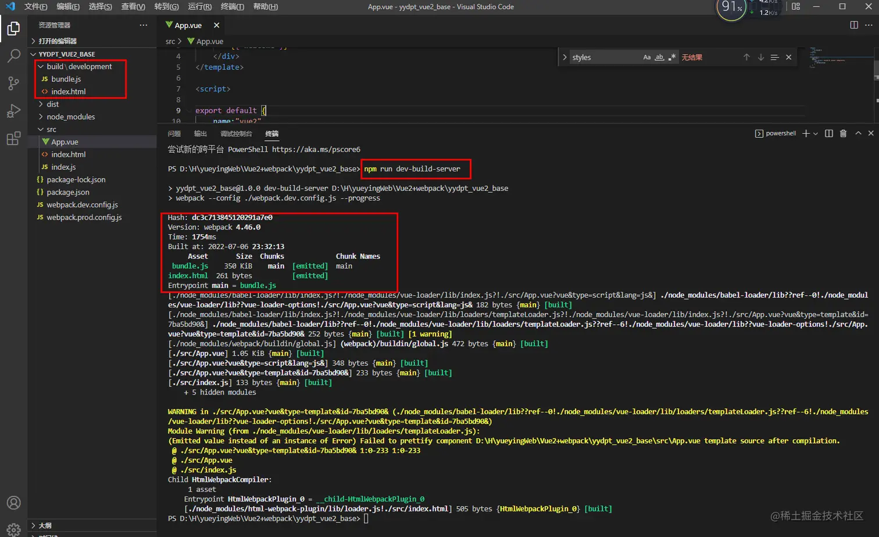Screen dimensions: 879x537
Task: Create a new terminal with the plus icon
Action: point(806,133)
